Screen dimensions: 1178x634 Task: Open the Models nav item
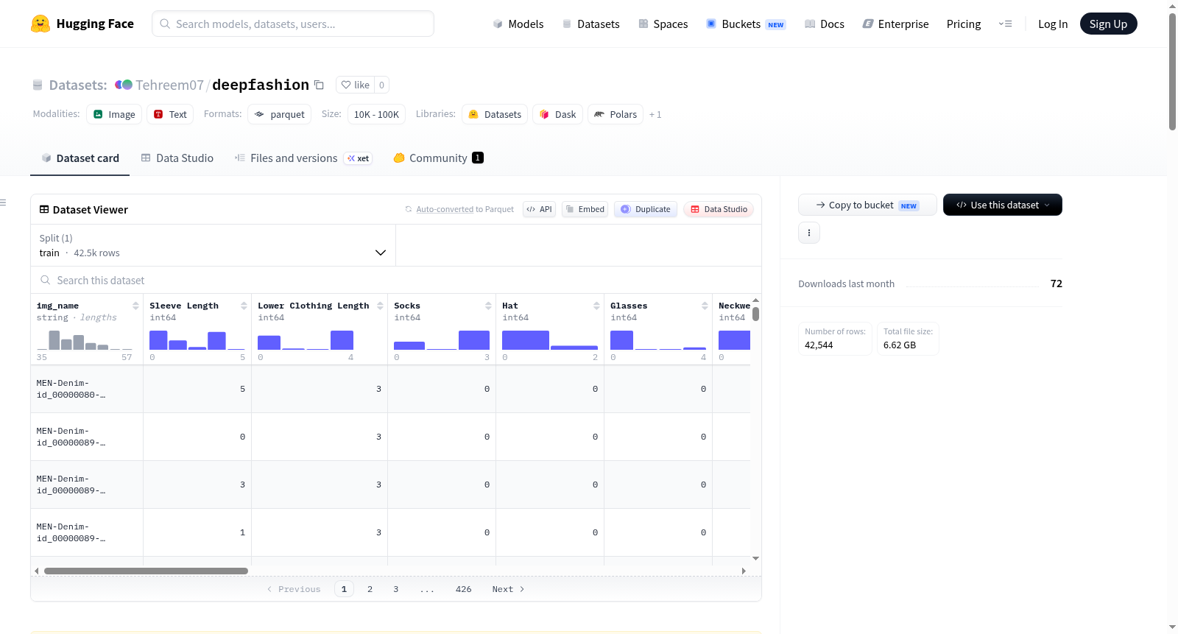(x=518, y=24)
